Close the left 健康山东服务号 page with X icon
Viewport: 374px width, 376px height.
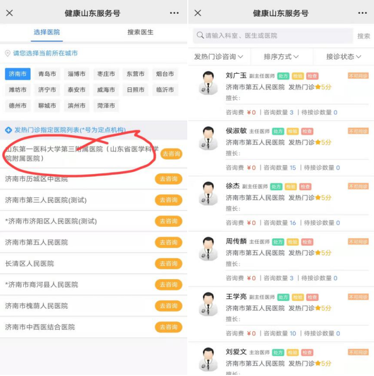(x=10, y=13)
